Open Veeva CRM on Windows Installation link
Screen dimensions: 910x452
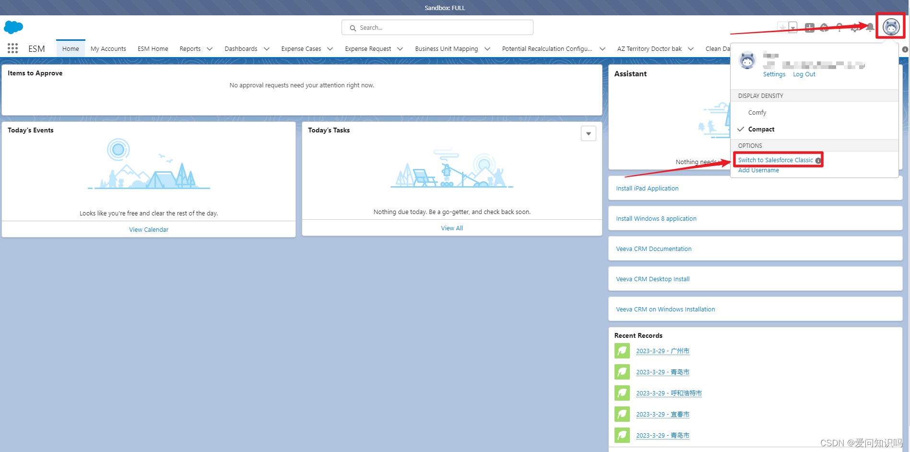tap(665, 309)
